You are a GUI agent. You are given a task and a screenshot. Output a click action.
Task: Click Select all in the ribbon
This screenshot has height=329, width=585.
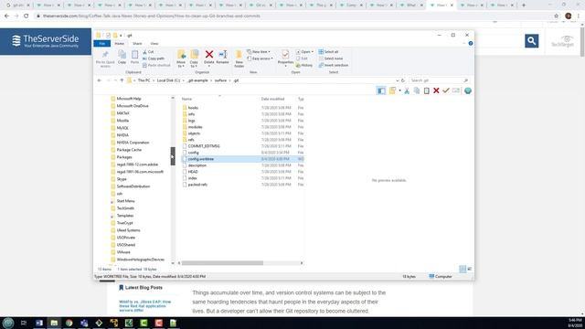(328, 52)
